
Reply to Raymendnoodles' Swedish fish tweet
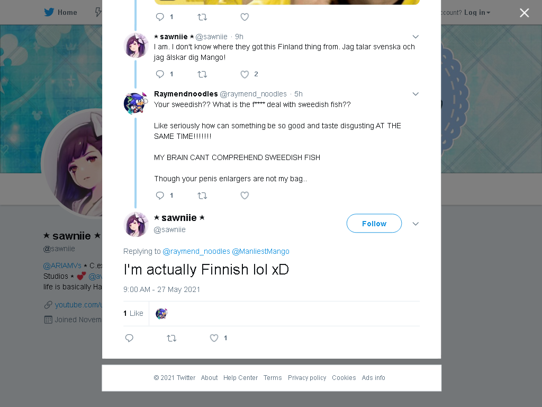pyautogui.click(x=160, y=196)
